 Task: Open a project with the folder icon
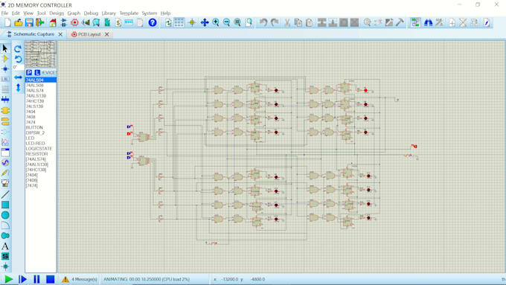19,22
